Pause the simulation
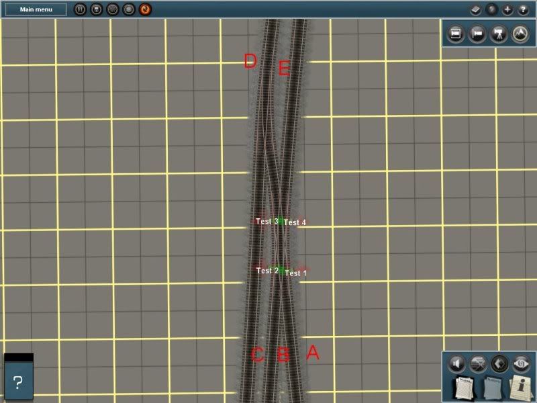The width and height of the screenshot is (537, 403). [79, 9]
